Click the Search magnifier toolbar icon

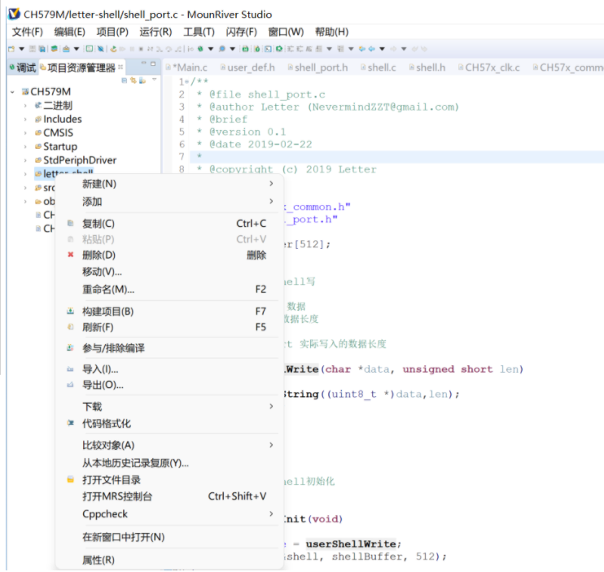pos(222,49)
